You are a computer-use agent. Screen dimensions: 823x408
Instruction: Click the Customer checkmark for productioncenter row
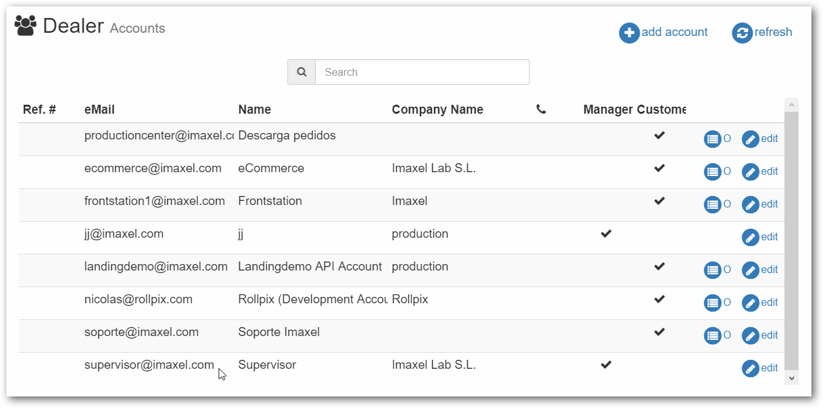[x=659, y=136]
